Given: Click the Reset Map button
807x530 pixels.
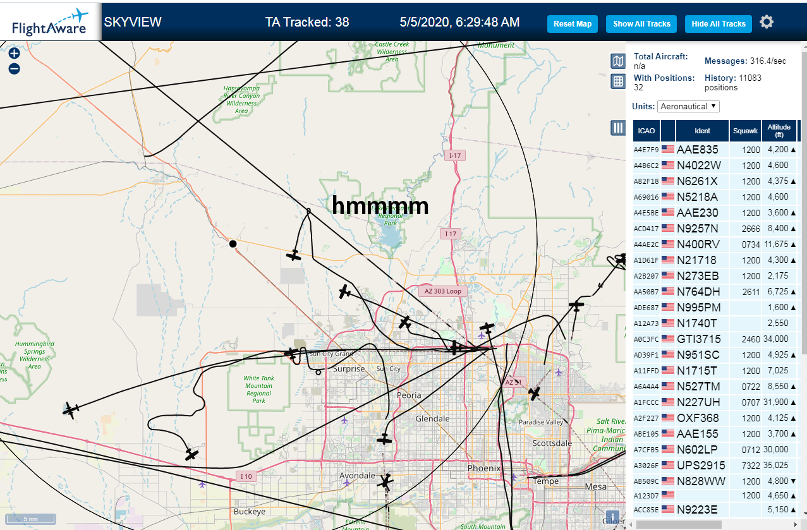Looking at the screenshot, I should [x=573, y=24].
